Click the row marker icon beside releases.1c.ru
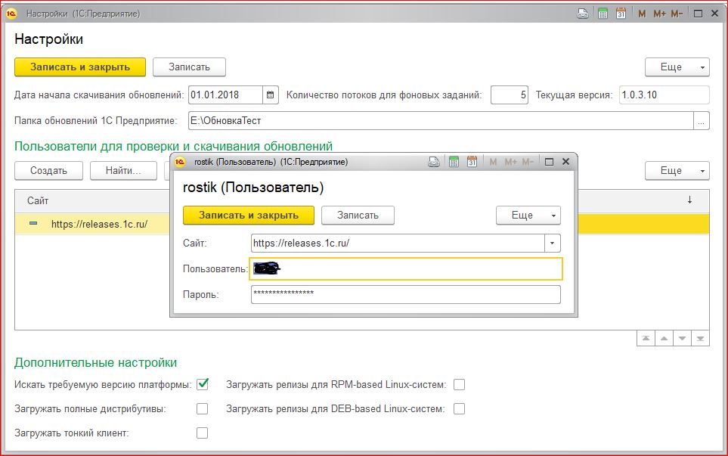Screen dimensions: 728x456 33,224
